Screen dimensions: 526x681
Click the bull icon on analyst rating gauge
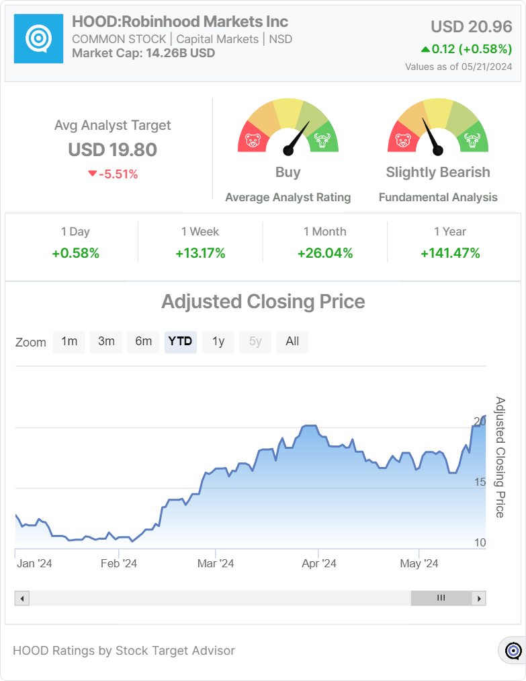click(x=323, y=141)
